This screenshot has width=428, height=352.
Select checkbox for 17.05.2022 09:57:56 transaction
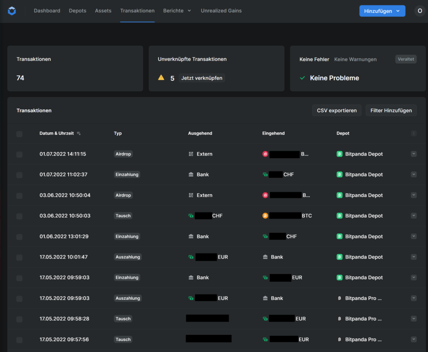(x=19, y=340)
